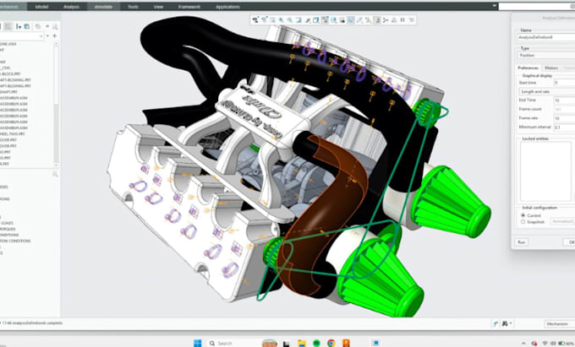This screenshot has width=575, height=347.
Task: Select the BLOCK.PRT item in model tree
Action: tap(10, 73)
